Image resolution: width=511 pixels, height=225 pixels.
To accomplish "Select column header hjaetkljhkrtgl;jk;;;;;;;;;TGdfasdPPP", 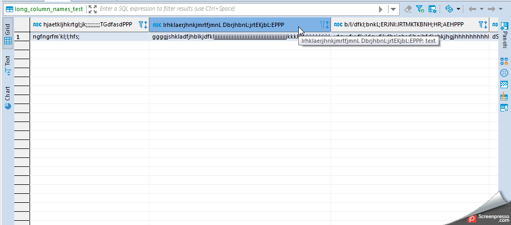I will (x=89, y=24).
